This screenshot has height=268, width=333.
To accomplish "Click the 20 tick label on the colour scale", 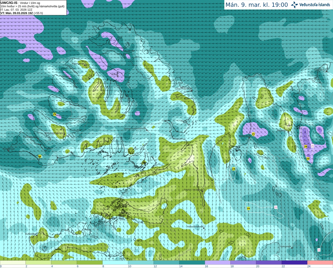I will point(258,266).
